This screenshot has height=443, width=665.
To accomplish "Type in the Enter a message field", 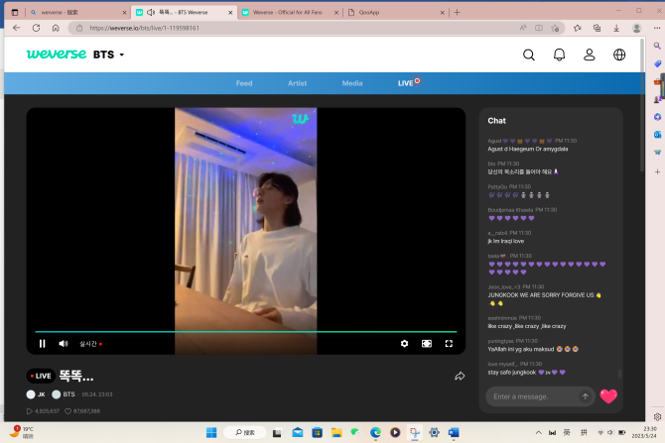I will pyautogui.click(x=532, y=396).
